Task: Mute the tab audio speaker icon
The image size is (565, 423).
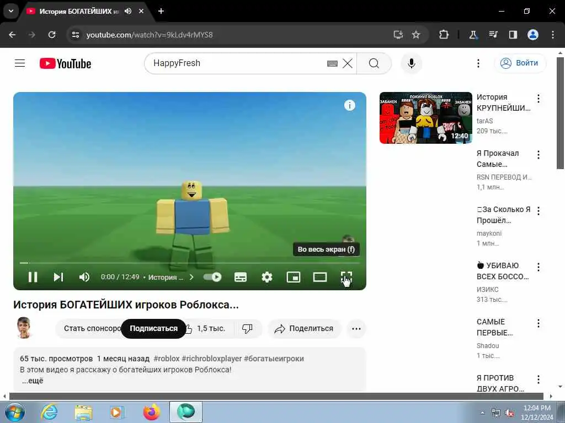Action: [128, 11]
